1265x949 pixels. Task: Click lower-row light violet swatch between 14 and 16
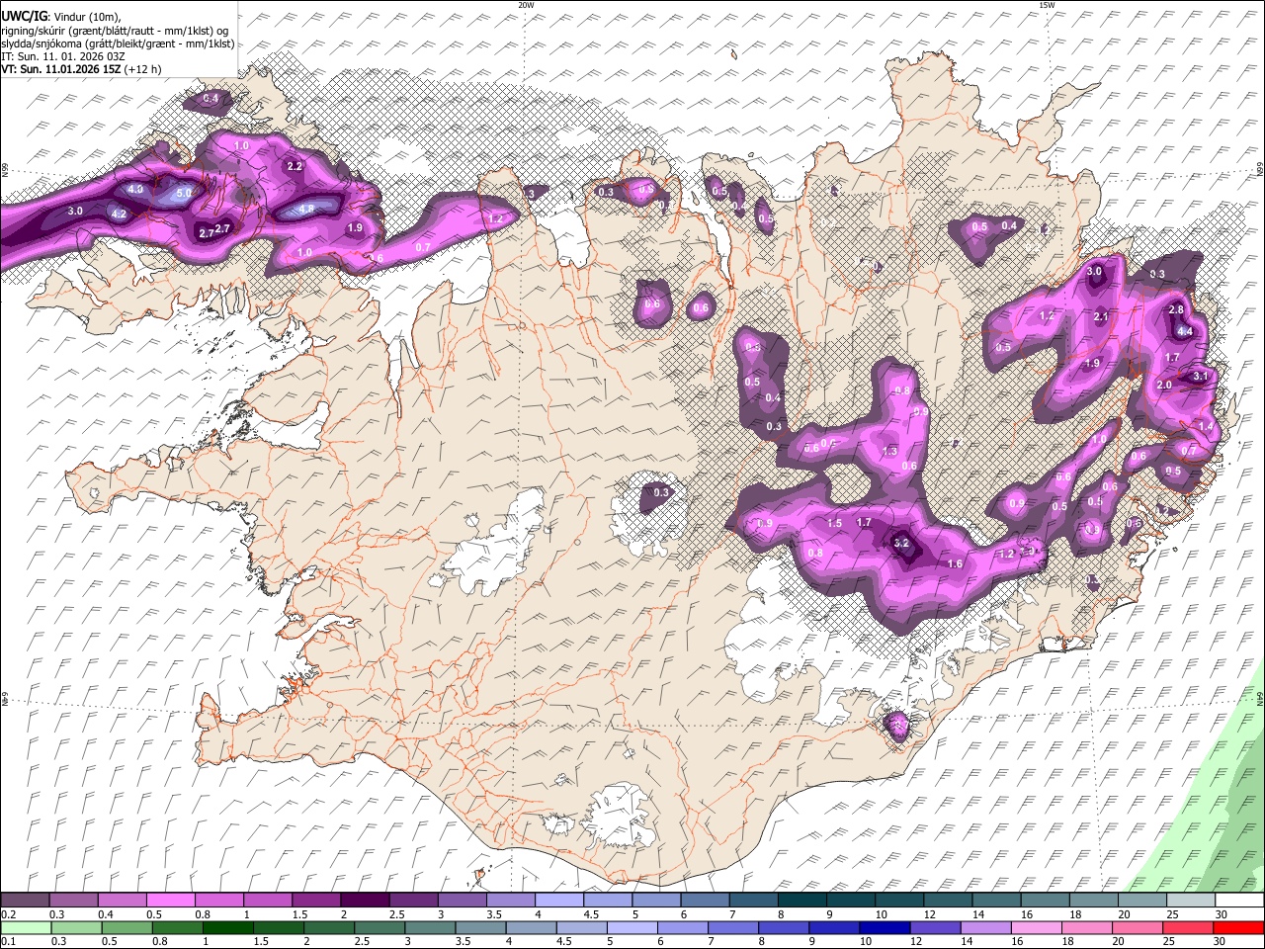985,927
